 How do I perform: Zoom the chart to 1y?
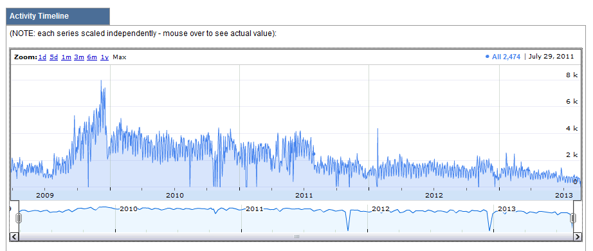(105, 57)
